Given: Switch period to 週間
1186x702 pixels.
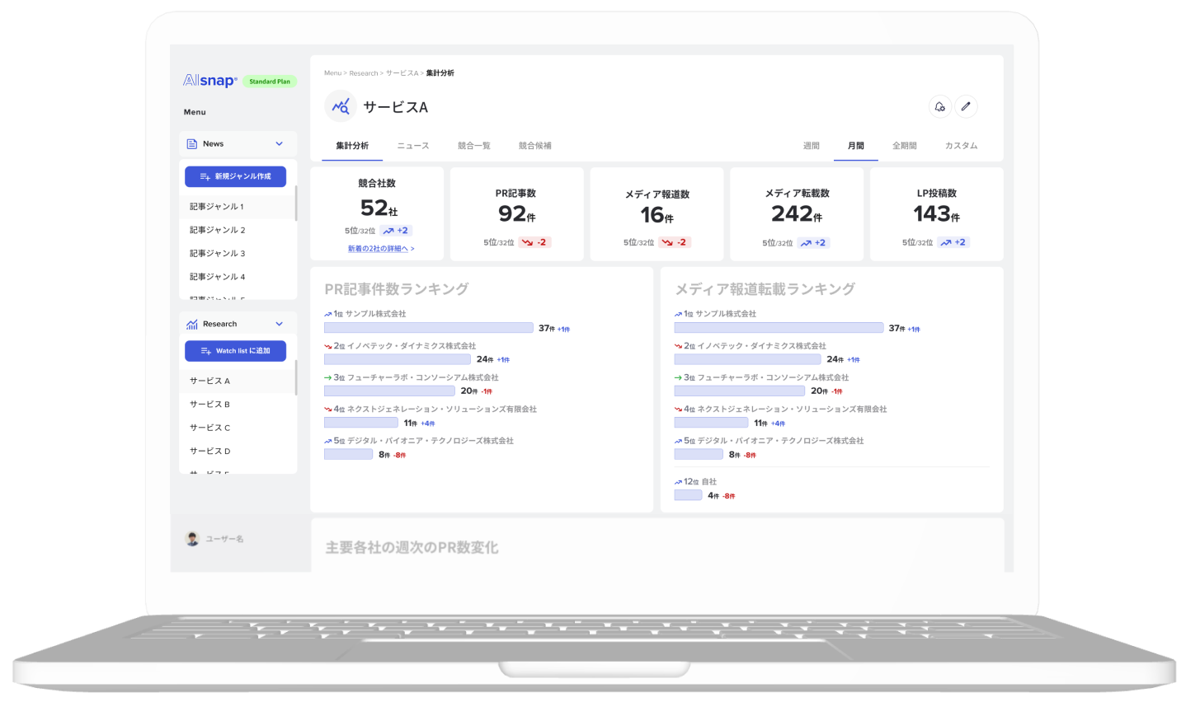Looking at the screenshot, I should tap(811, 145).
